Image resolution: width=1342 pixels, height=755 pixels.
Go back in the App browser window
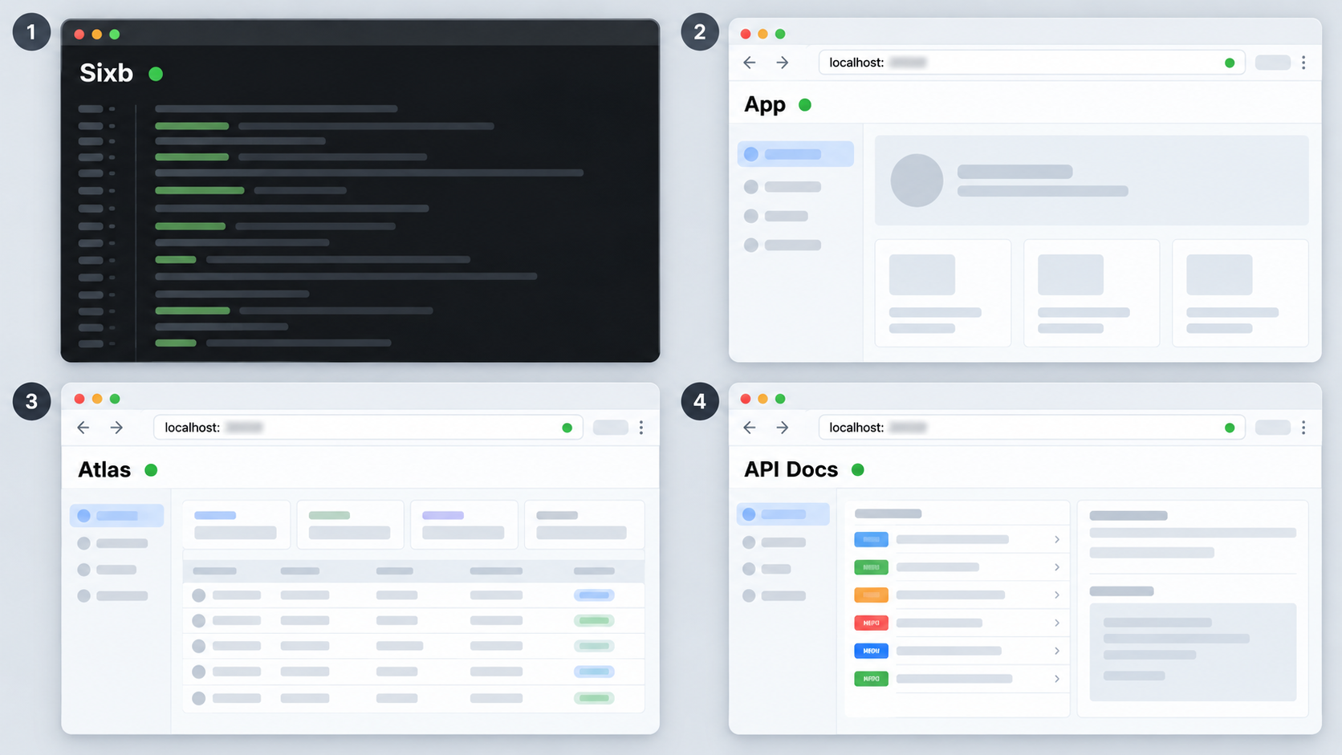click(750, 63)
